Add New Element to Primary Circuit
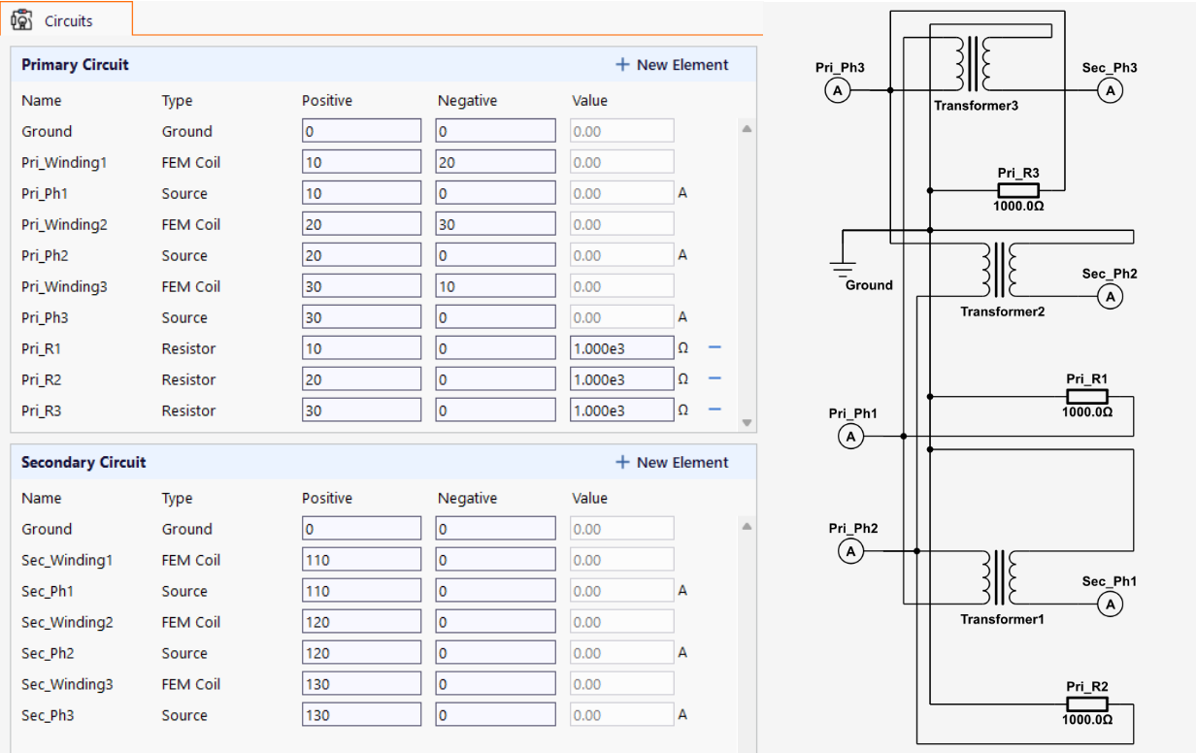The image size is (1196, 753). coord(672,65)
